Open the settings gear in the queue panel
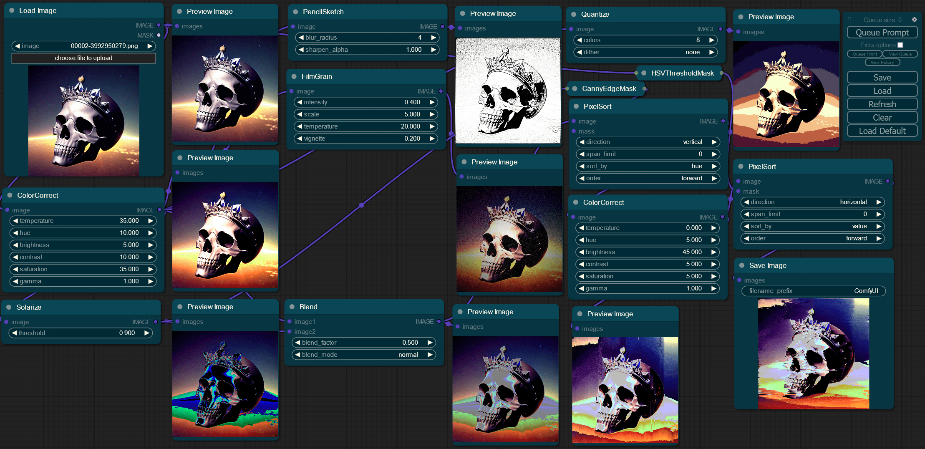Viewport: 925px width, 449px height. [x=914, y=20]
